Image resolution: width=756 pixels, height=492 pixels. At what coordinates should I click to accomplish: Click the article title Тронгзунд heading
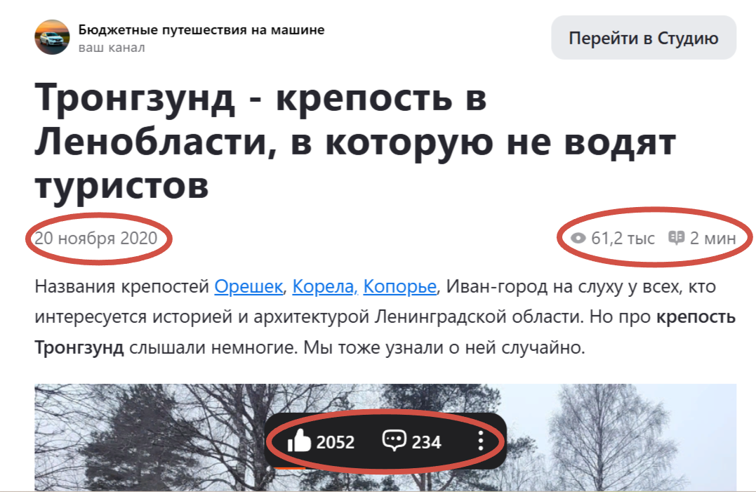click(x=355, y=140)
